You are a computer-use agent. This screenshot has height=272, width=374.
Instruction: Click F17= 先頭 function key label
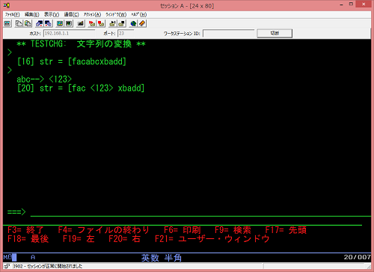pyautogui.click(x=286, y=230)
